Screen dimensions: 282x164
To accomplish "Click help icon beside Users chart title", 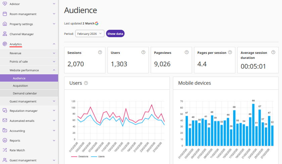I will pyautogui.click(x=86, y=83).
